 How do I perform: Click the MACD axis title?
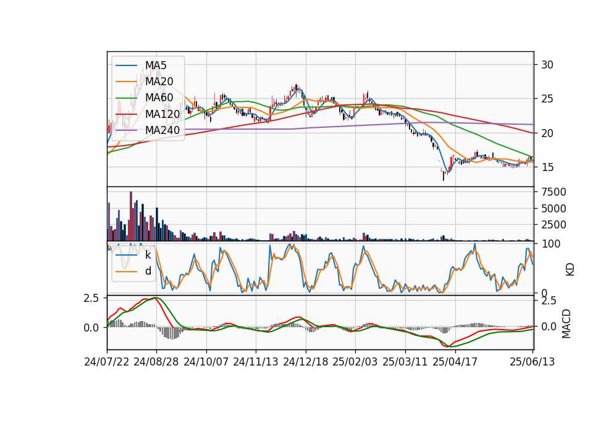[x=566, y=324]
